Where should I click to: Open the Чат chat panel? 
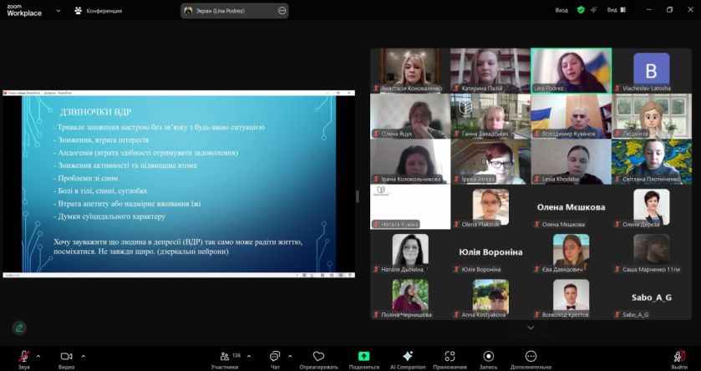[275, 359]
